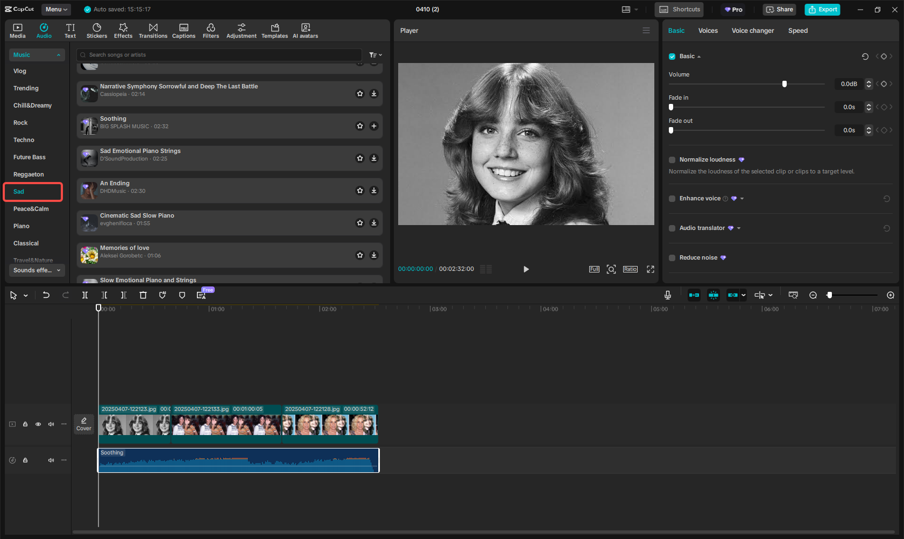Click the Export button
This screenshot has height=539, width=904.
[x=822, y=9]
